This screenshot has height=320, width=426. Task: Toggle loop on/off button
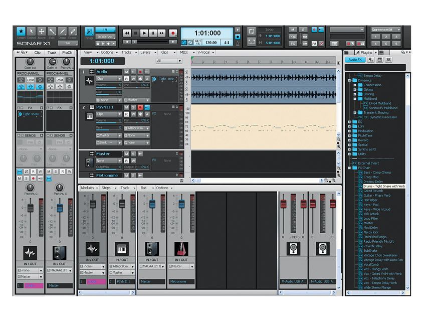[x=251, y=32]
